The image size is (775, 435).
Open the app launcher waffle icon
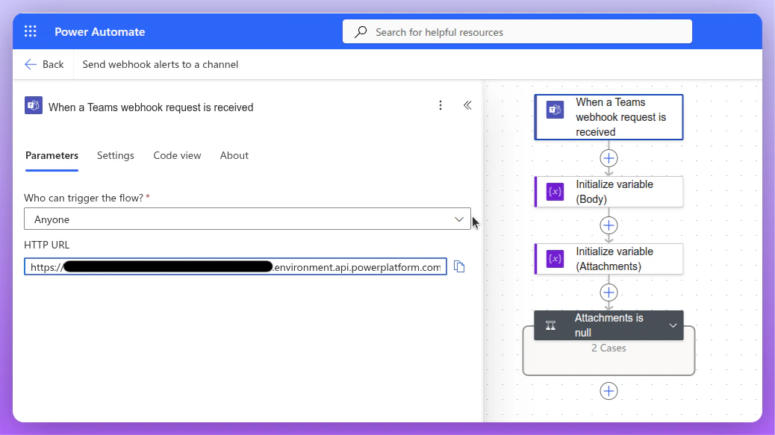(x=30, y=31)
